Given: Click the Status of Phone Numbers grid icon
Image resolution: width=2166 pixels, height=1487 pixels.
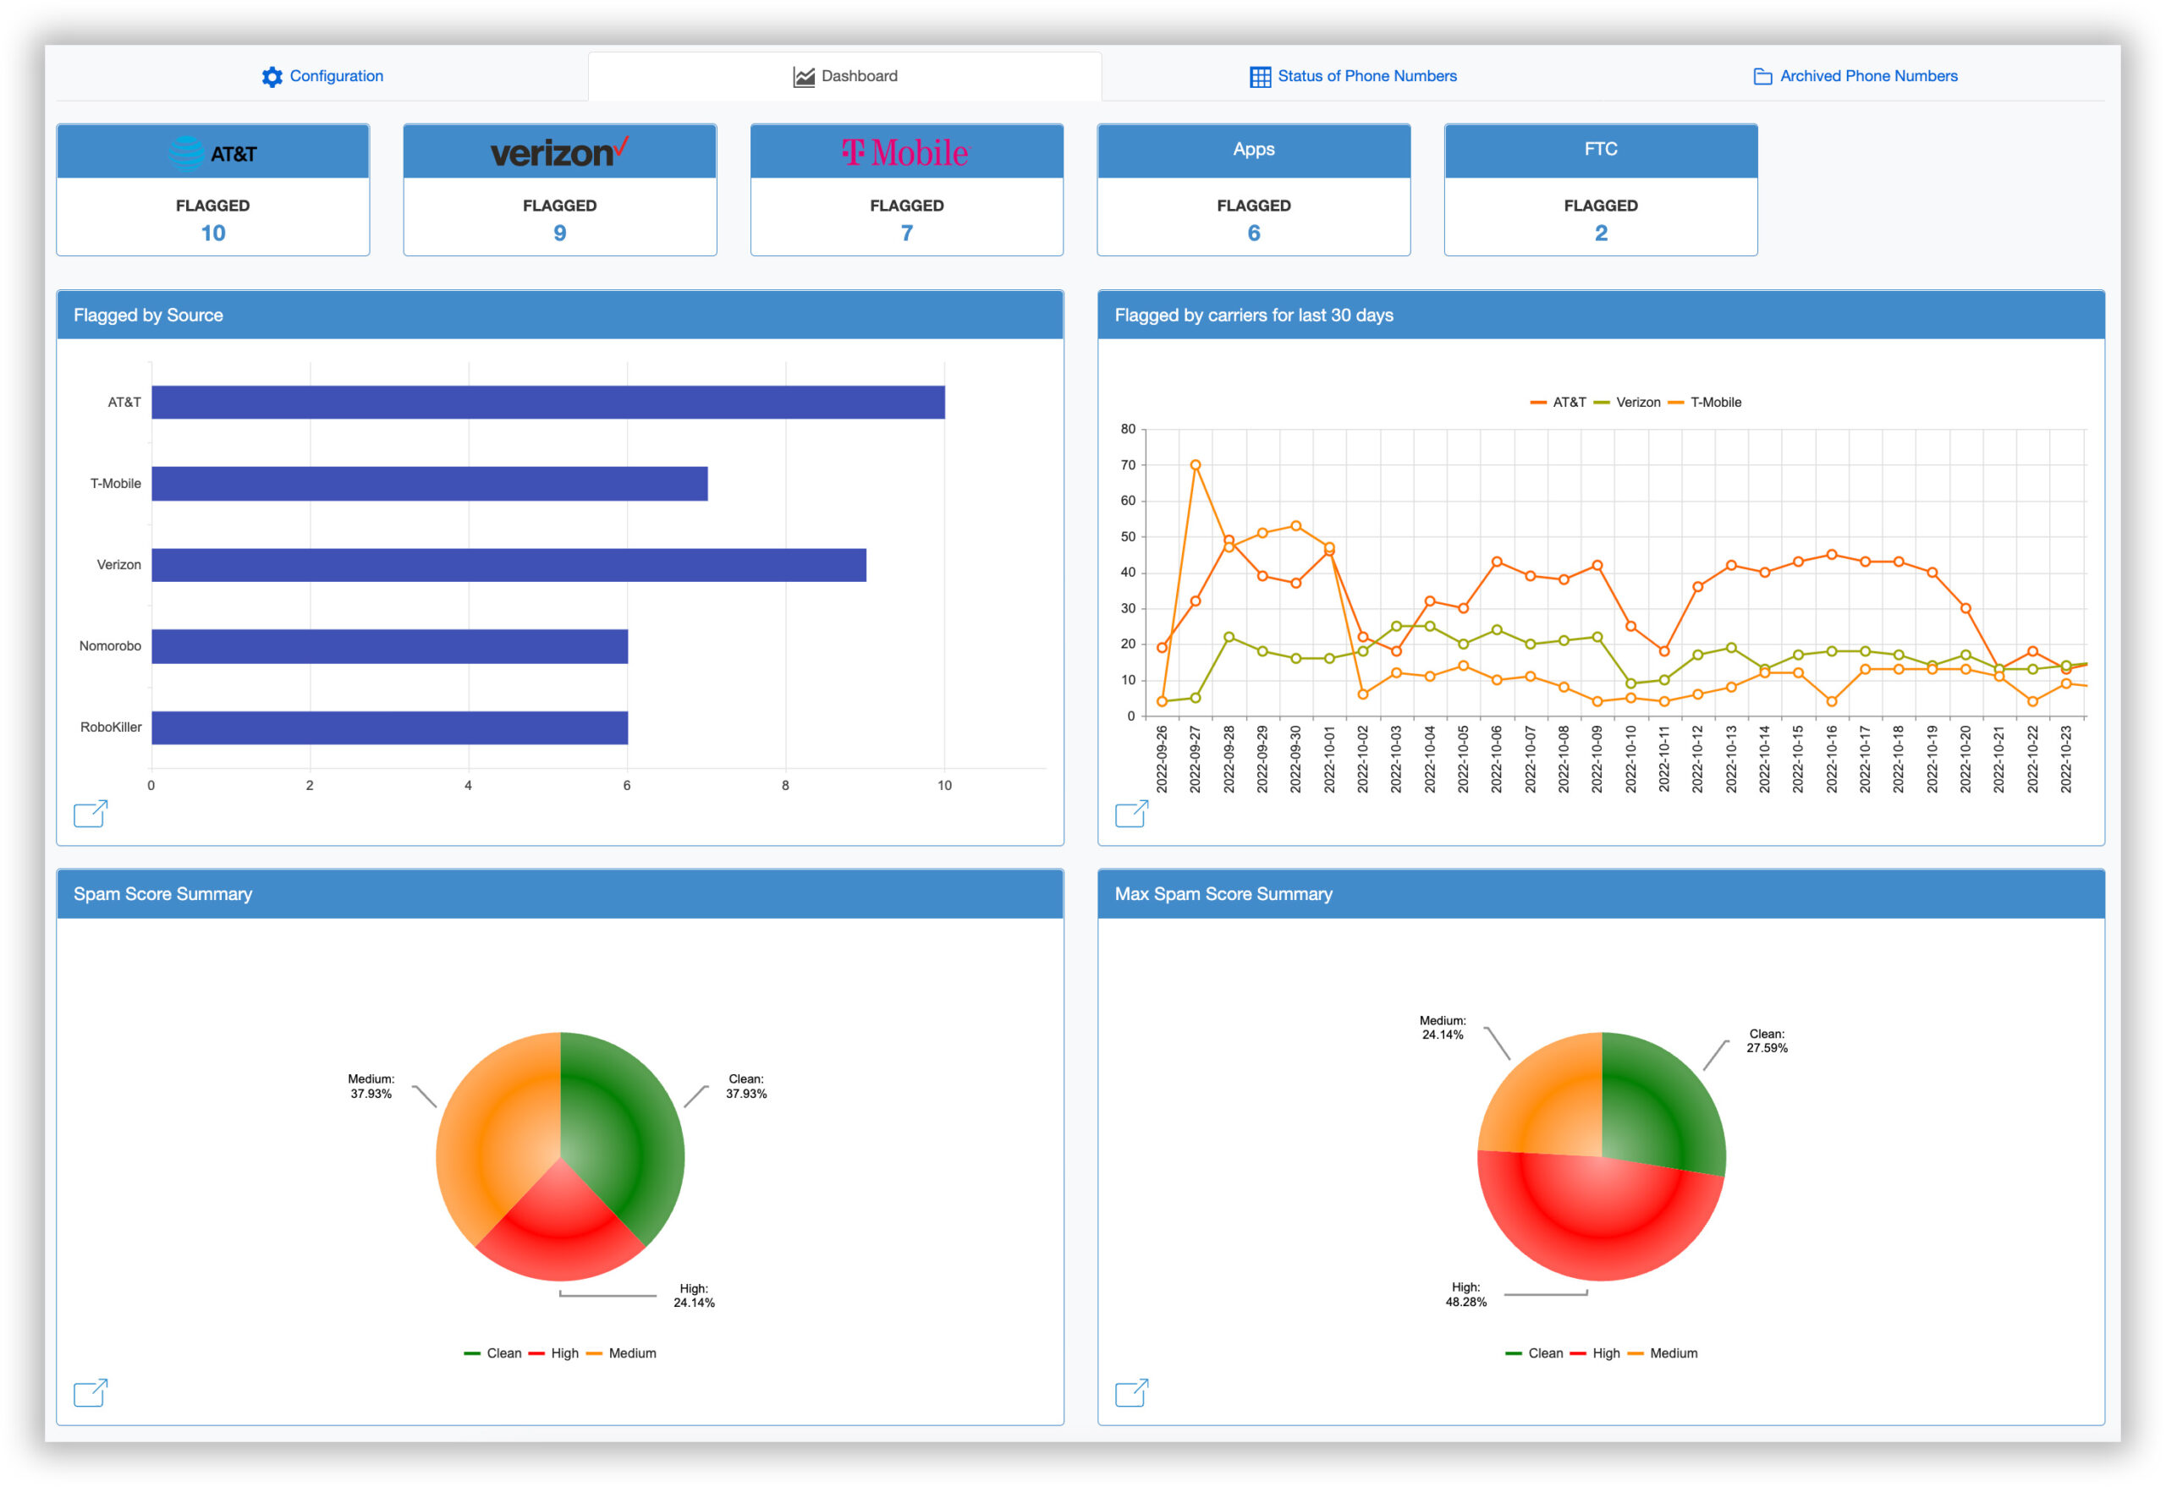Looking at the screenshot, I should click(x=1260, y=77).
